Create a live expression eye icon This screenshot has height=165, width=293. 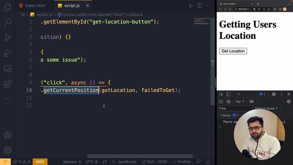(251, 102)
